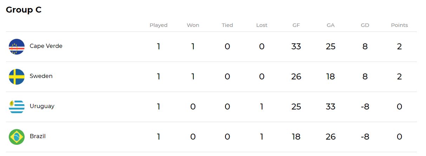Click the Points column header
The height and width of the screenshot is (156, 426).
(399, 25)
